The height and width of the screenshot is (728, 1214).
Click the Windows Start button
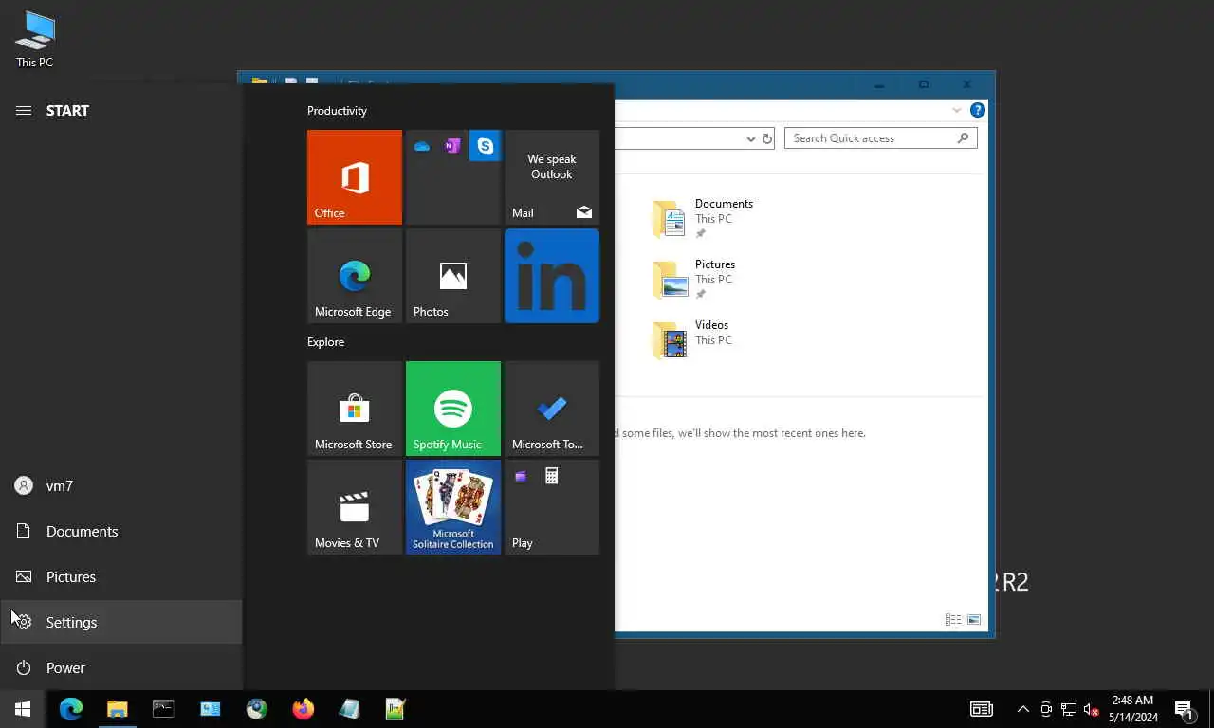(x=23, y=709)
